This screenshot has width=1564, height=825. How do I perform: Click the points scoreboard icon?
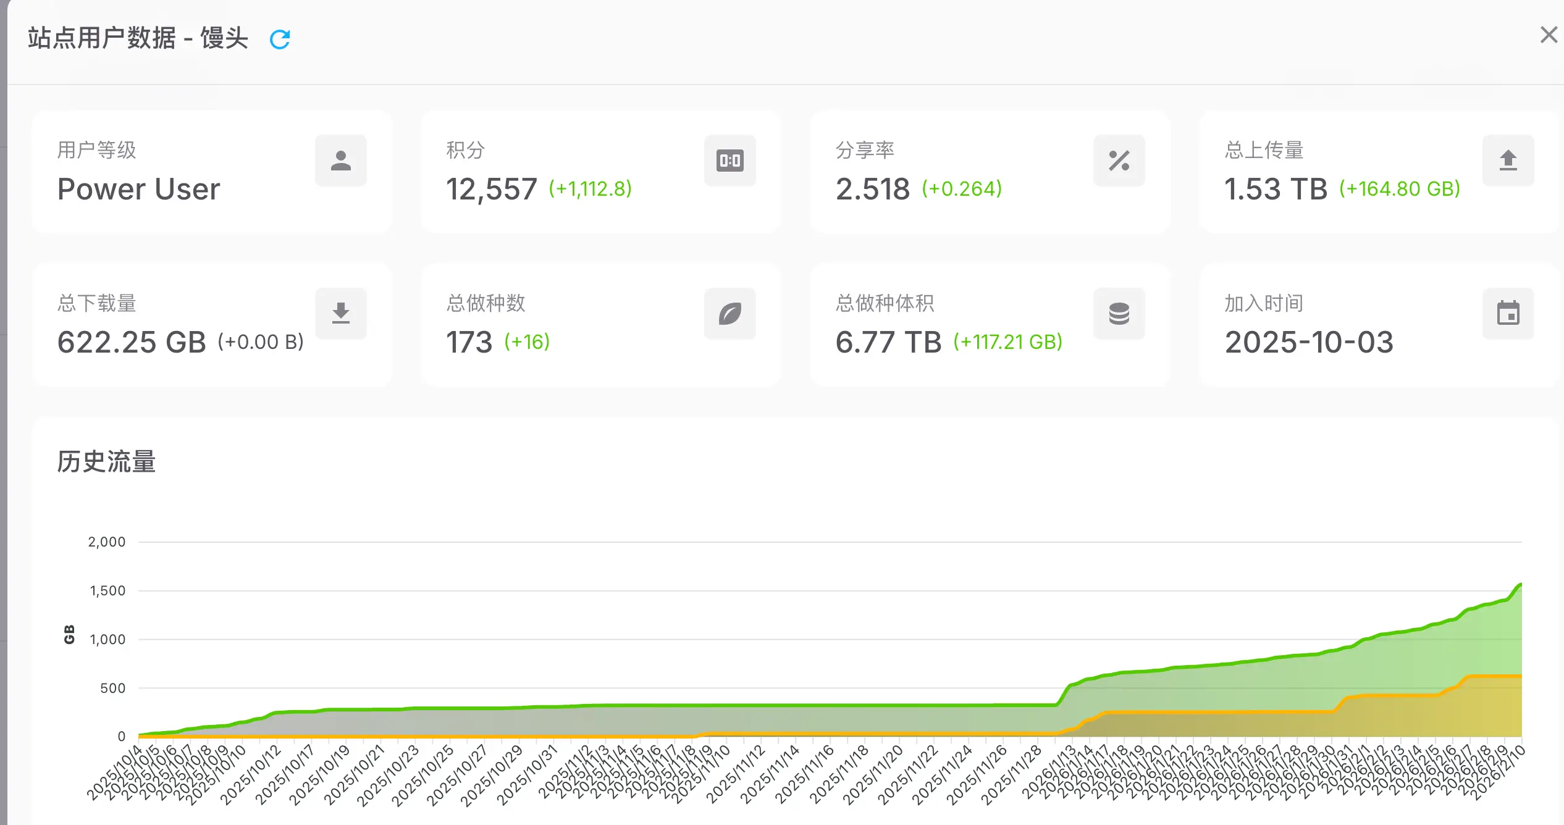[x=729, y=161]
